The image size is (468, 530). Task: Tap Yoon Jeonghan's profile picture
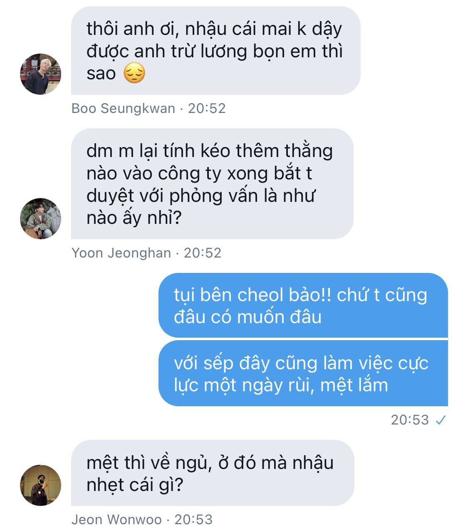coord(40,218)
